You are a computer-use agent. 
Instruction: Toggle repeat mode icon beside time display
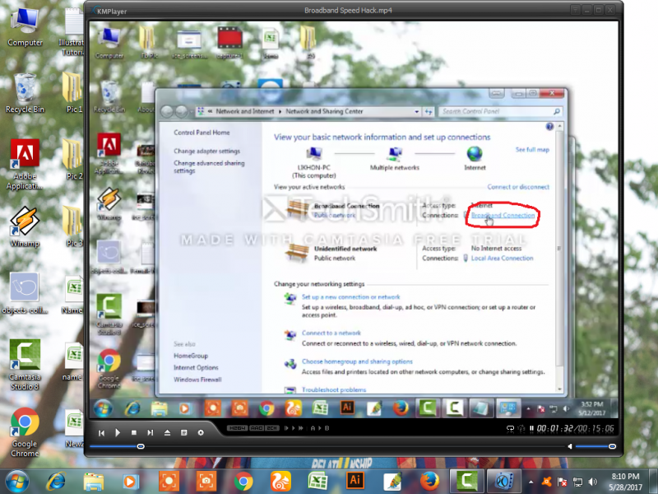coord(510,428)
